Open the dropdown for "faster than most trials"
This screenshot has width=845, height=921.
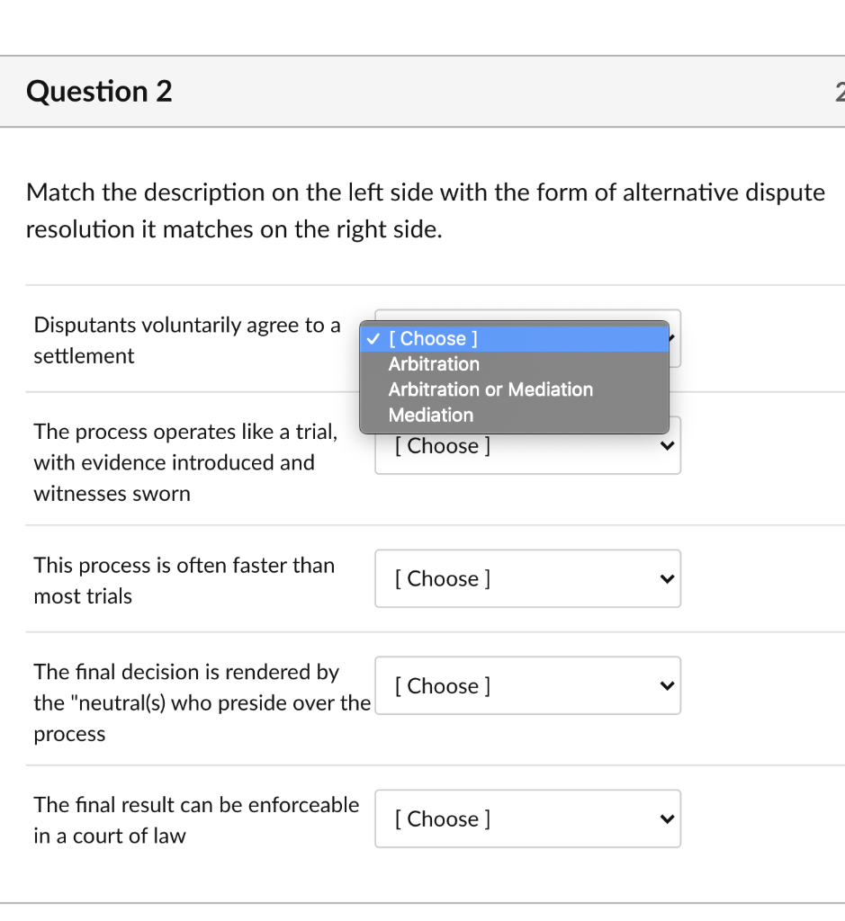(527, 578)
